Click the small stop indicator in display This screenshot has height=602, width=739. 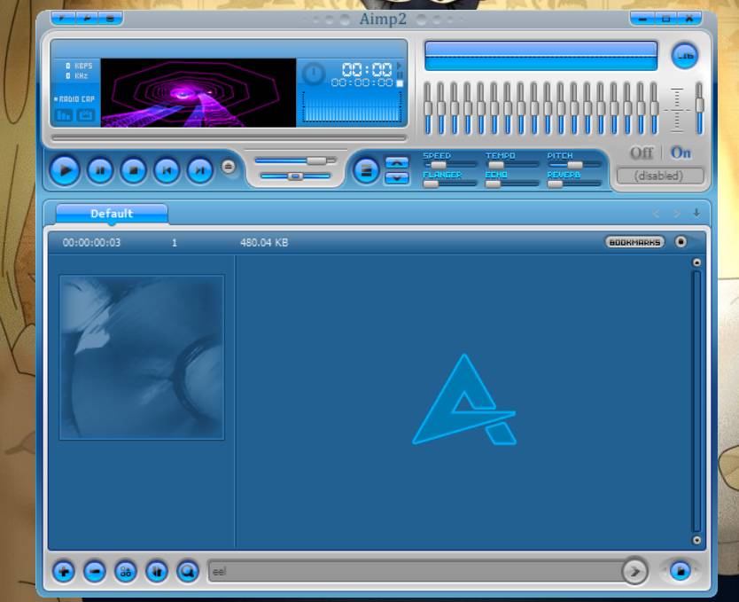click(x=400, y=83)
